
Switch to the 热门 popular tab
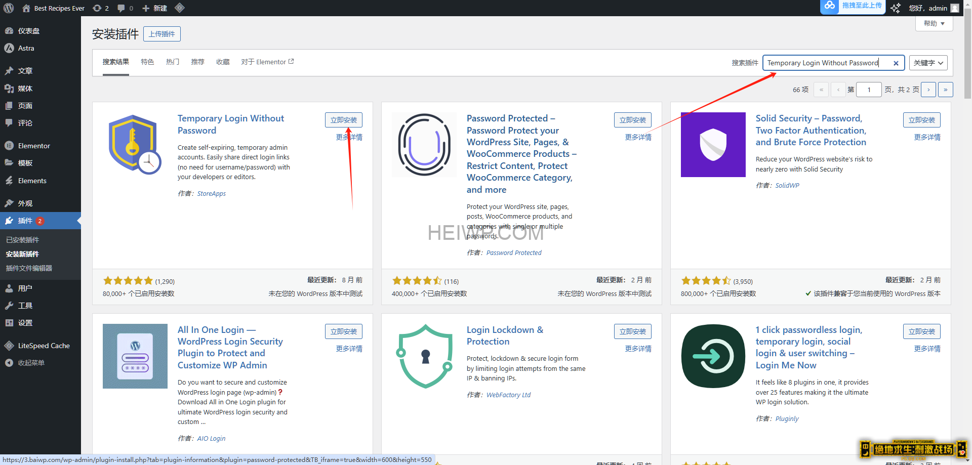173,62
